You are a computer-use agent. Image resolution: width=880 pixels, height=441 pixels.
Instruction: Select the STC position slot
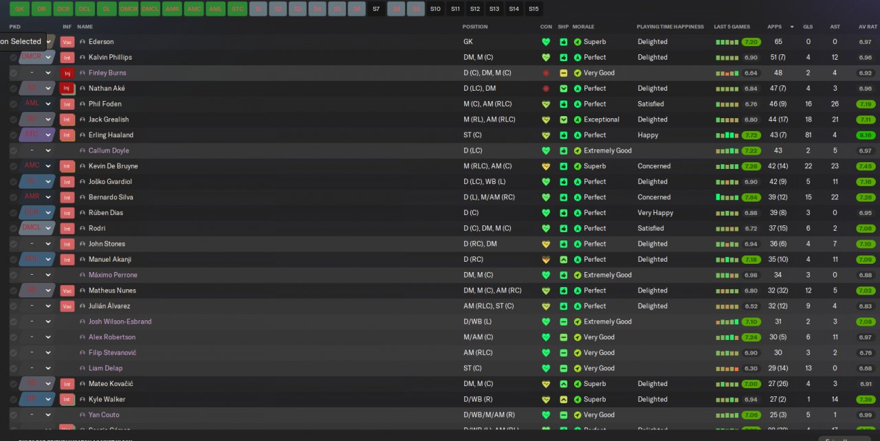(x=237, y=9)
